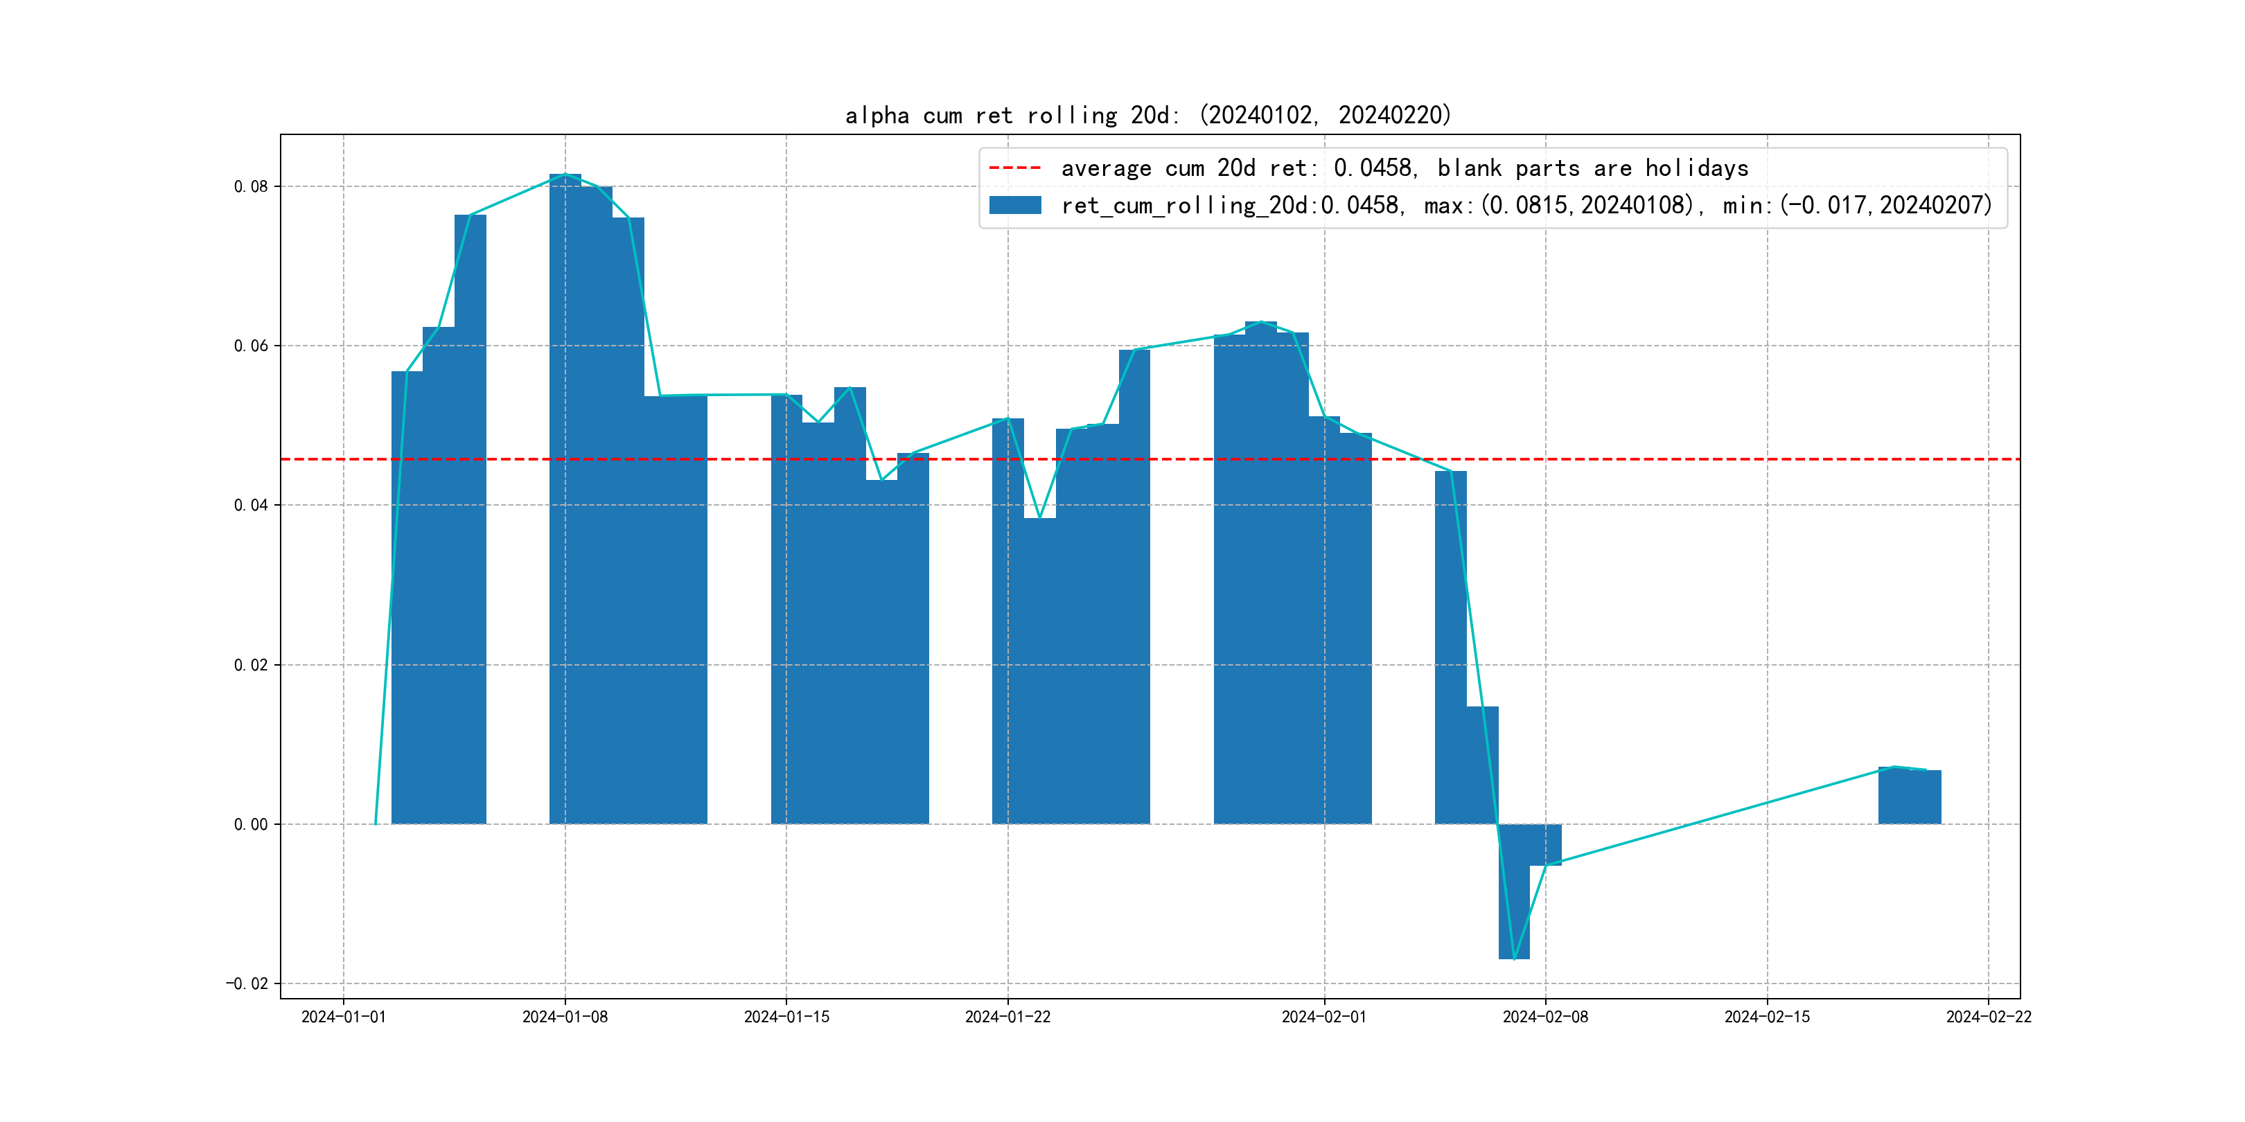Viewport: 2245px width, 1122px height.
Task: Click the -0.02 y-axis tick label
Action: point(247,983)
